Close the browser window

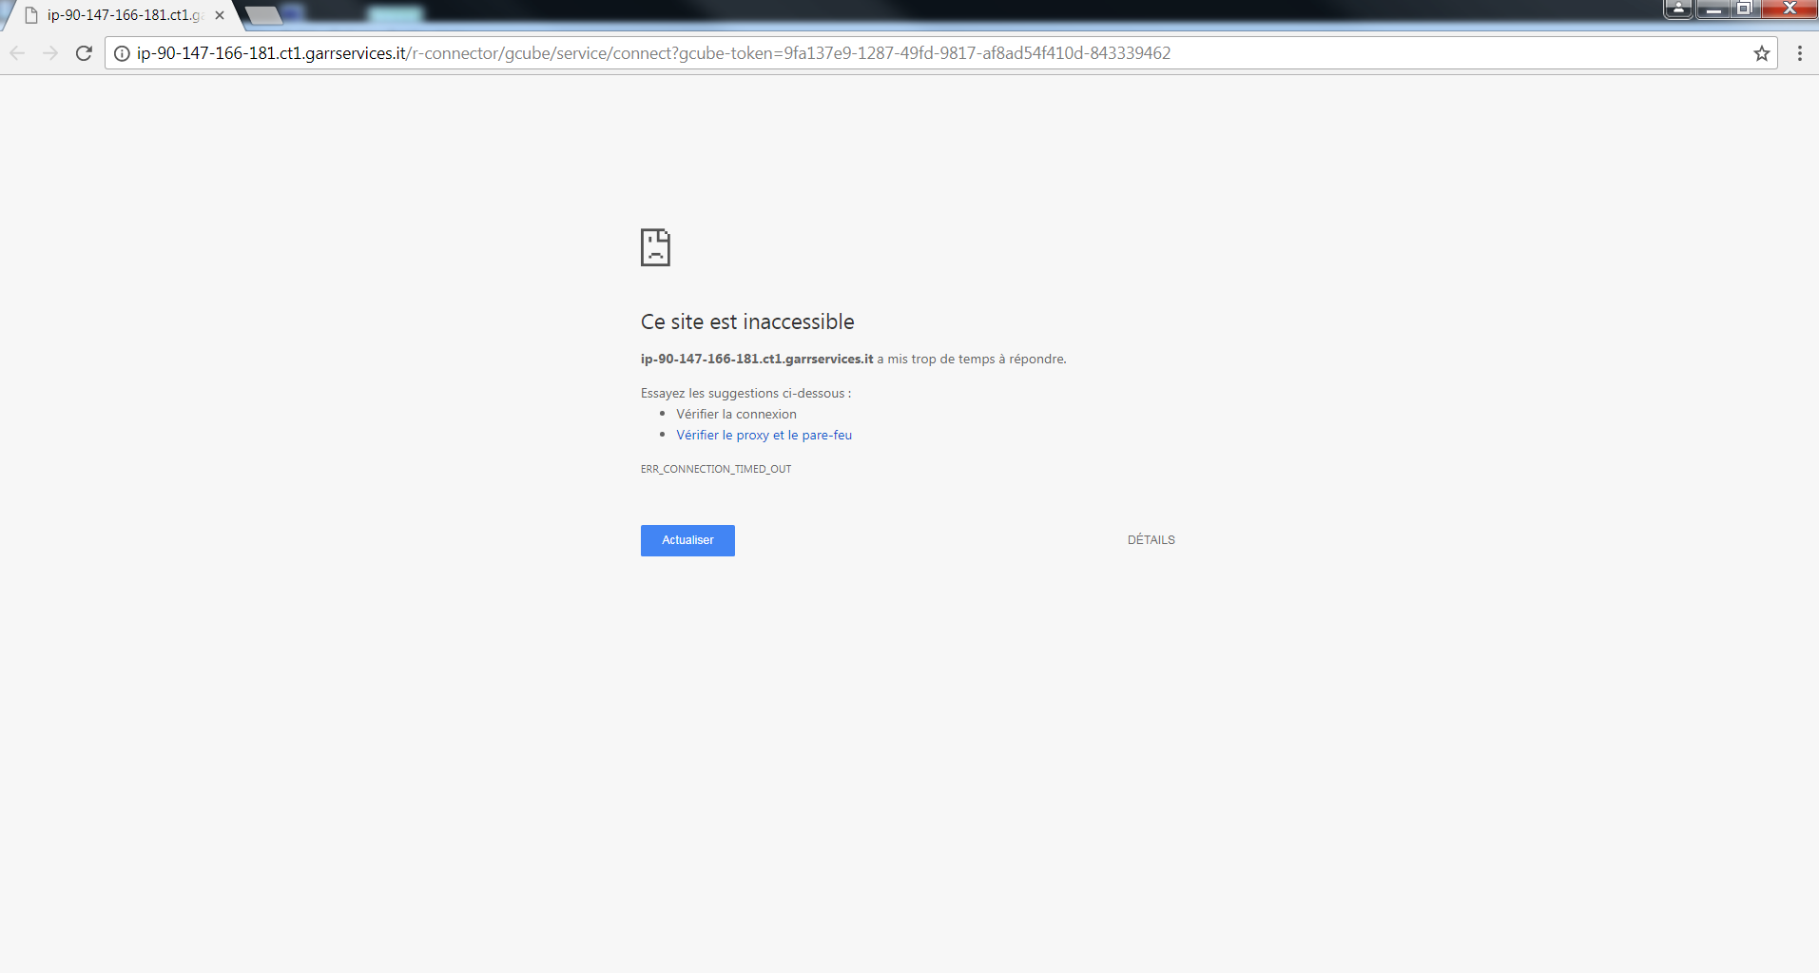pos(1789,9)
